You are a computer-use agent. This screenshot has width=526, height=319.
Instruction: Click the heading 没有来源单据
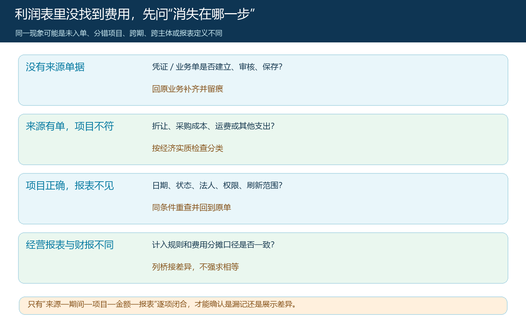tap(55, 67)
